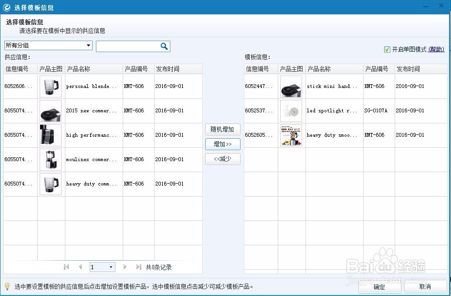The width and height of the screenshot is (451, 296).
Task: Click the search magnifier icon
Action: tap(164, 46)
